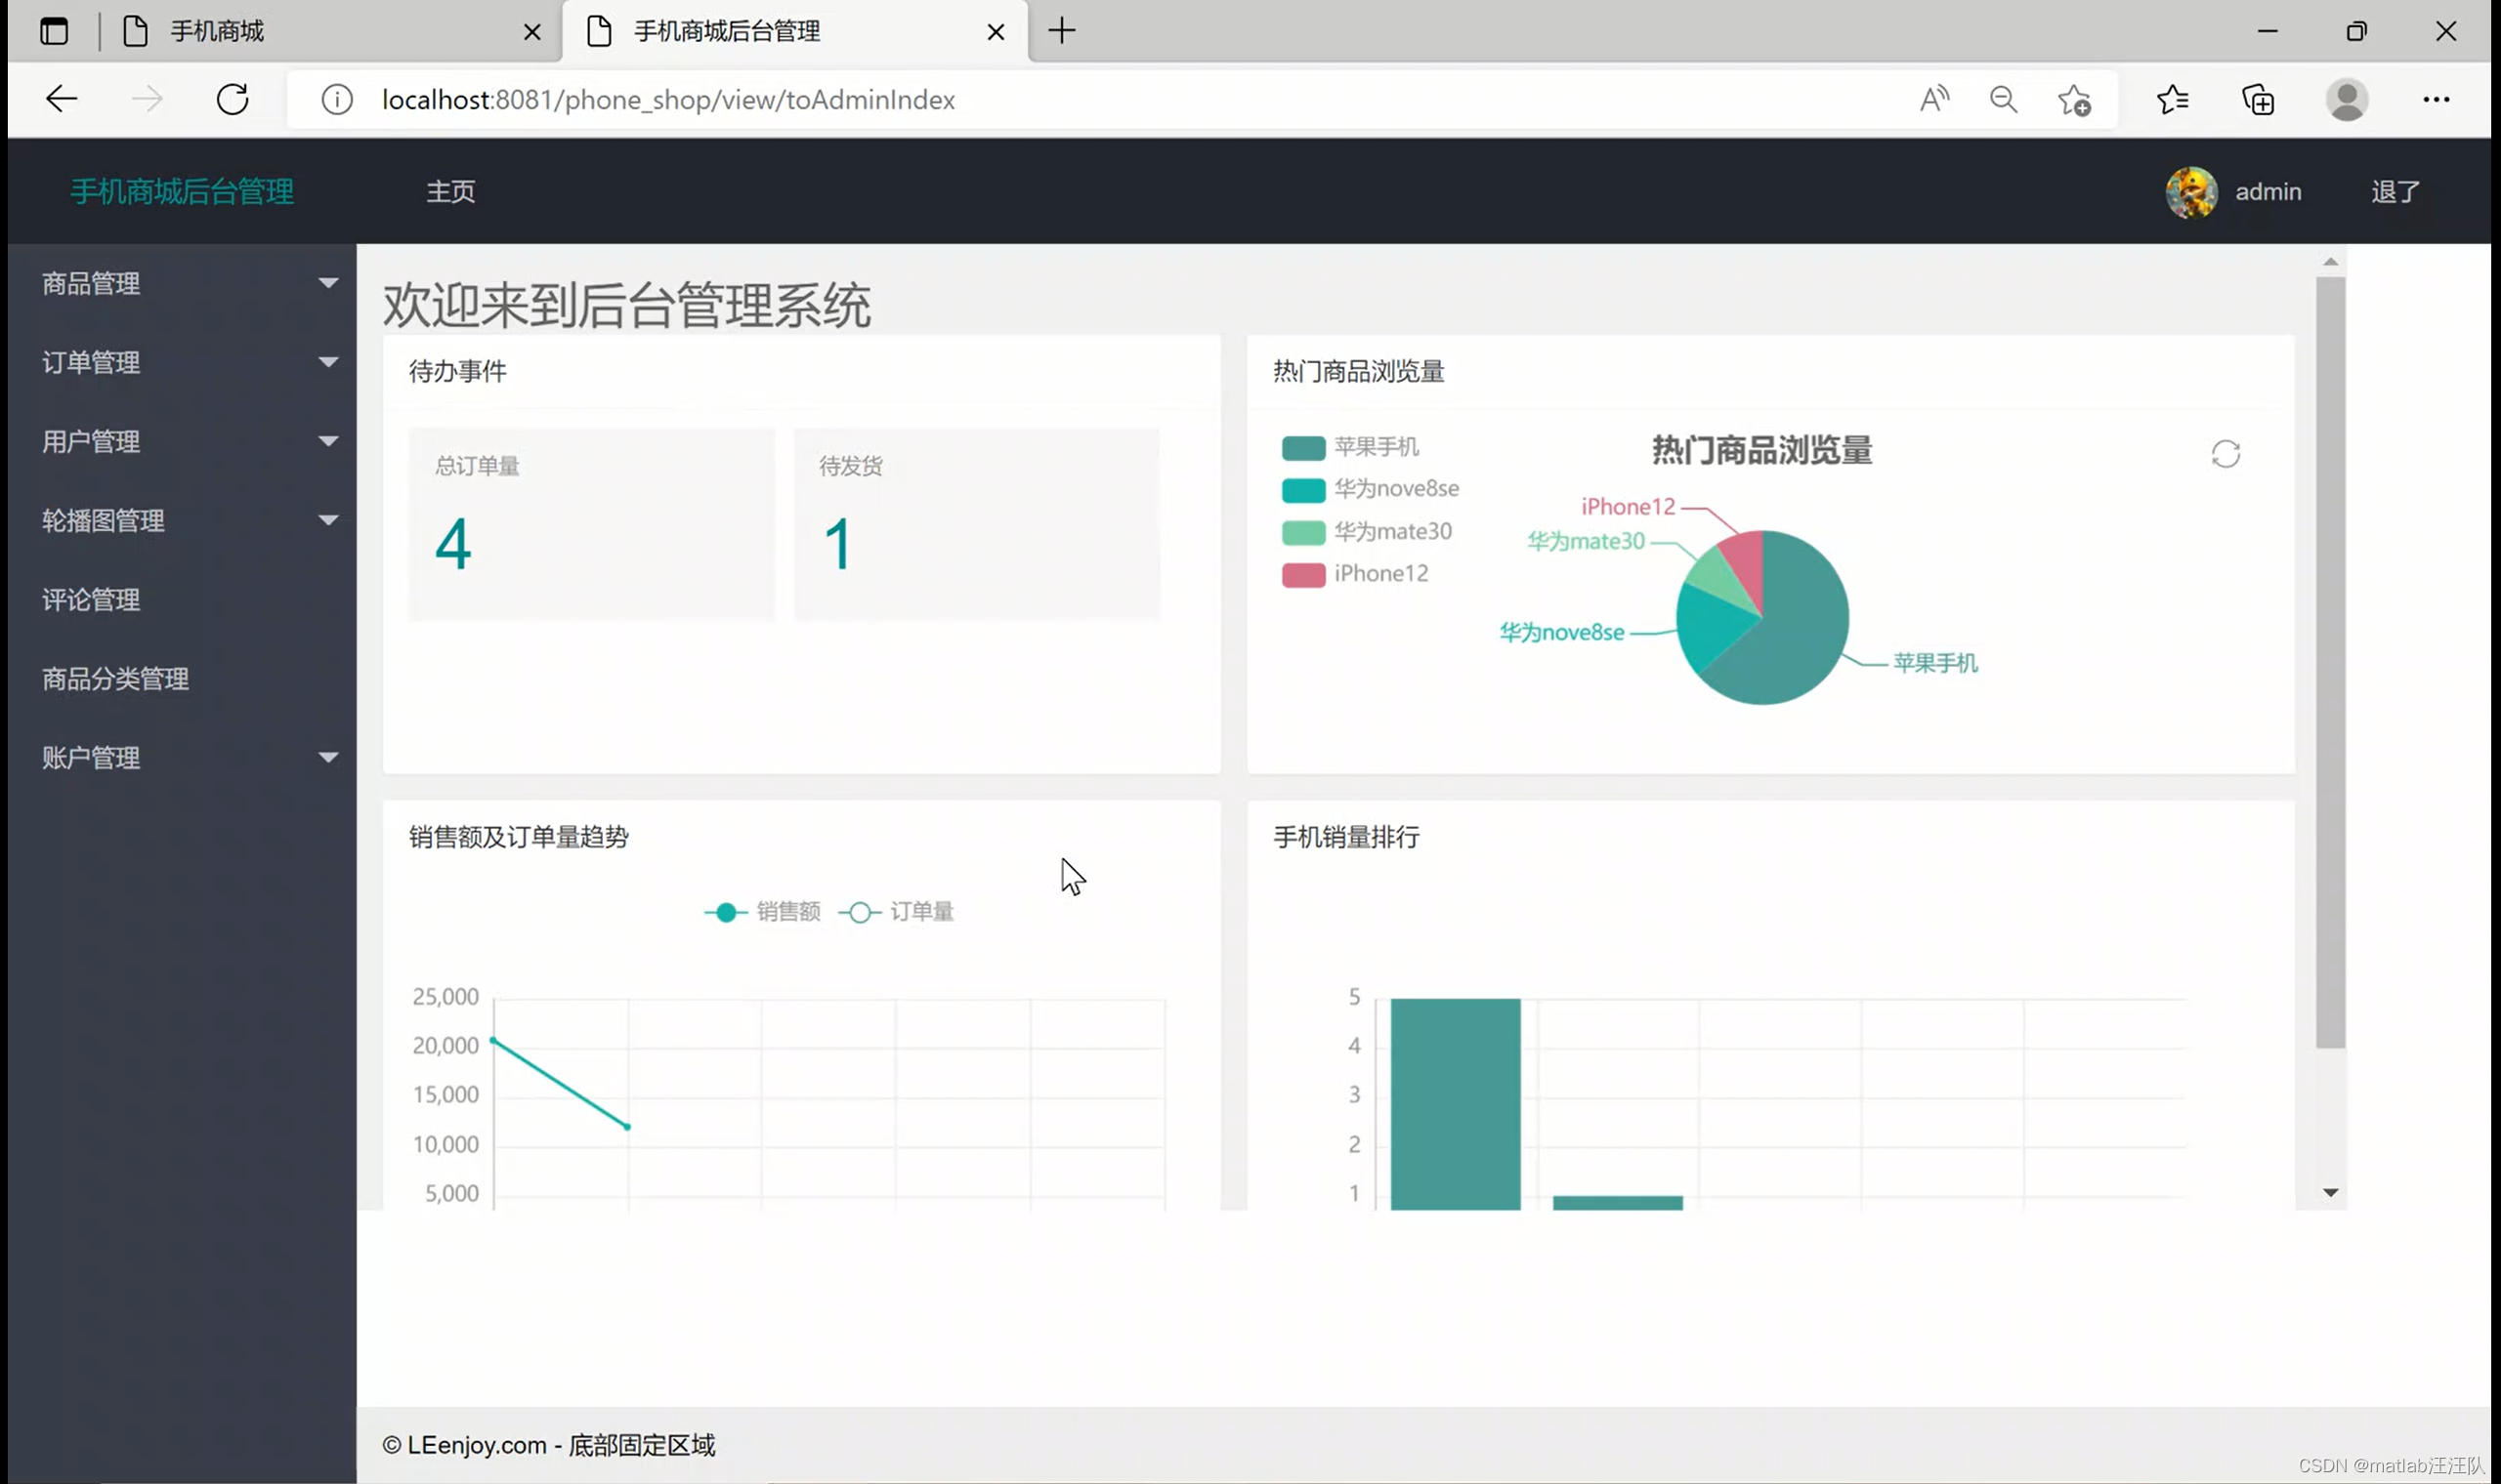2501x1484 pixels.
Task: Switch to the 手机商城 browser tab
Action: (x=218, y=32)
